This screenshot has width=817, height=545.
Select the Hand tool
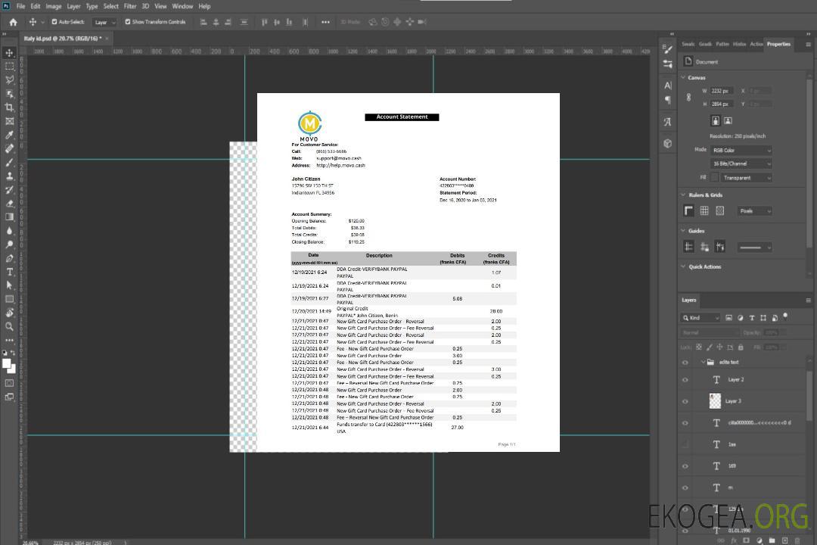tap(9, 313)
